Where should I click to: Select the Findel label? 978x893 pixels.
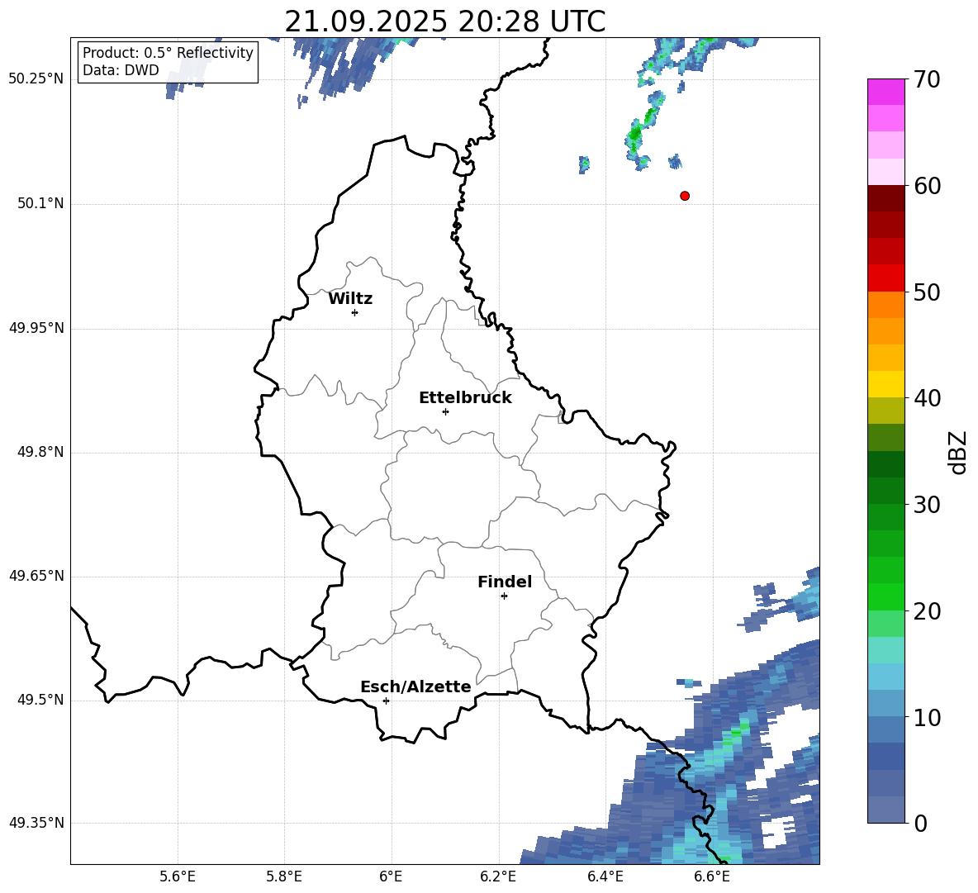(505, 582)
